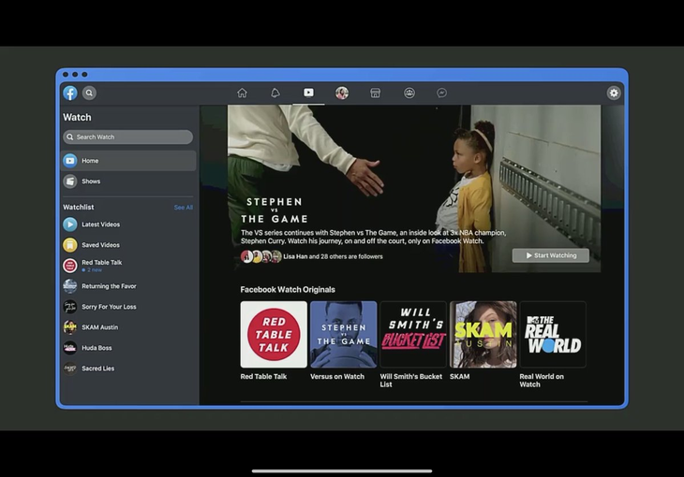
Task: Select Home in the Watch sidebar
Action: [128, 161]
